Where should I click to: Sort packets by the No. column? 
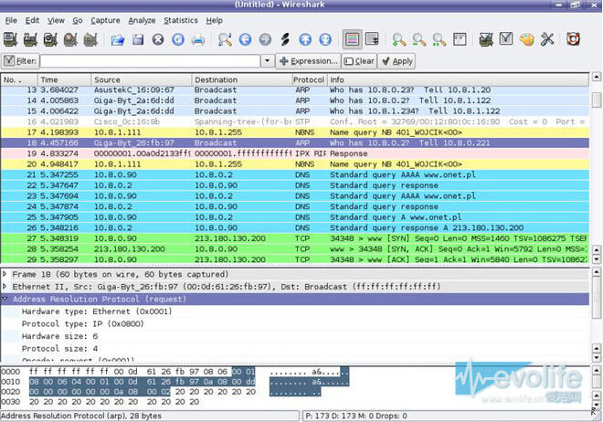click(x=19, y=80)
